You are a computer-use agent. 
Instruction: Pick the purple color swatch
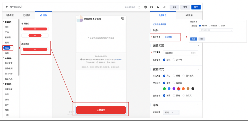(x=174, y=89)
